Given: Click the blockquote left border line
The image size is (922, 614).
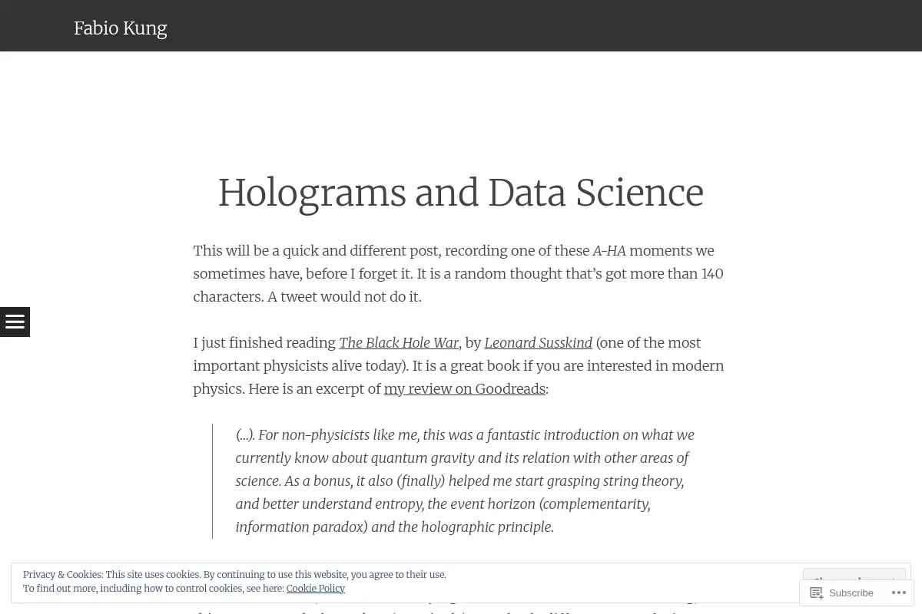Looking at the screenshot, I should [213, 481].
